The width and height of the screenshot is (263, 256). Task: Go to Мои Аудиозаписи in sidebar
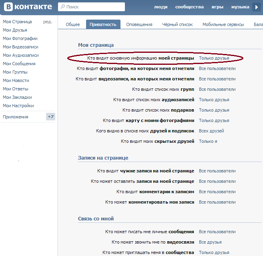pyautogui.click(x=20, y=55)
